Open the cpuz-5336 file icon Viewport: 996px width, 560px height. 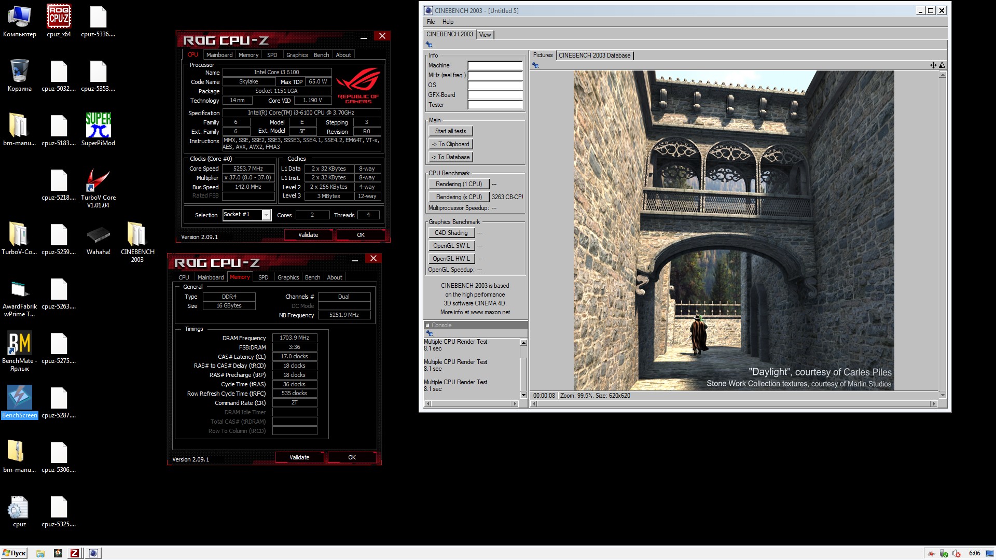[x=98, y=21]
